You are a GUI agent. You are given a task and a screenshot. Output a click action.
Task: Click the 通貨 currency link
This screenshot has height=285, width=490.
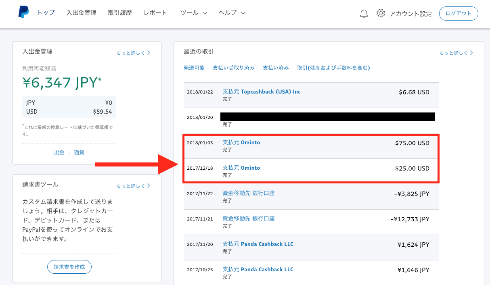click(x=79, y=153)
